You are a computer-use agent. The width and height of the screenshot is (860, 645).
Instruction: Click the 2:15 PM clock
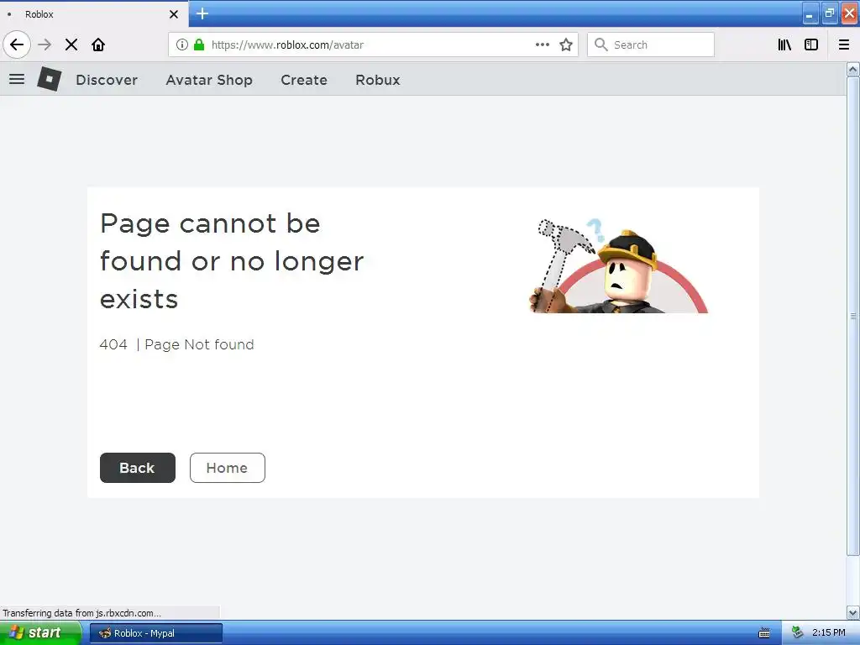(x=829, y=633)
